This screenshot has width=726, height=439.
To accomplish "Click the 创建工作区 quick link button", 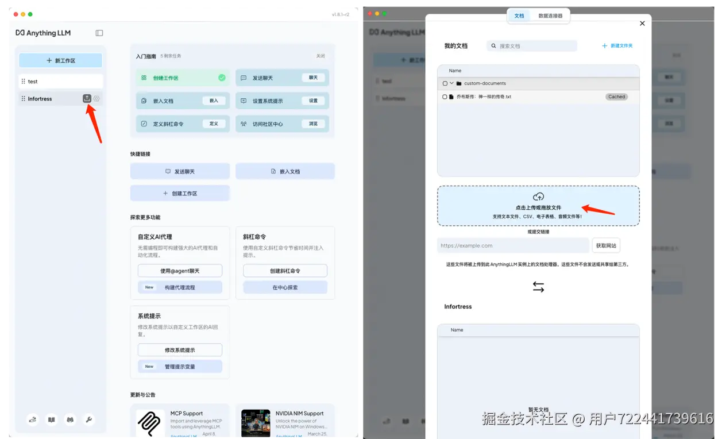I will [180, 193].
